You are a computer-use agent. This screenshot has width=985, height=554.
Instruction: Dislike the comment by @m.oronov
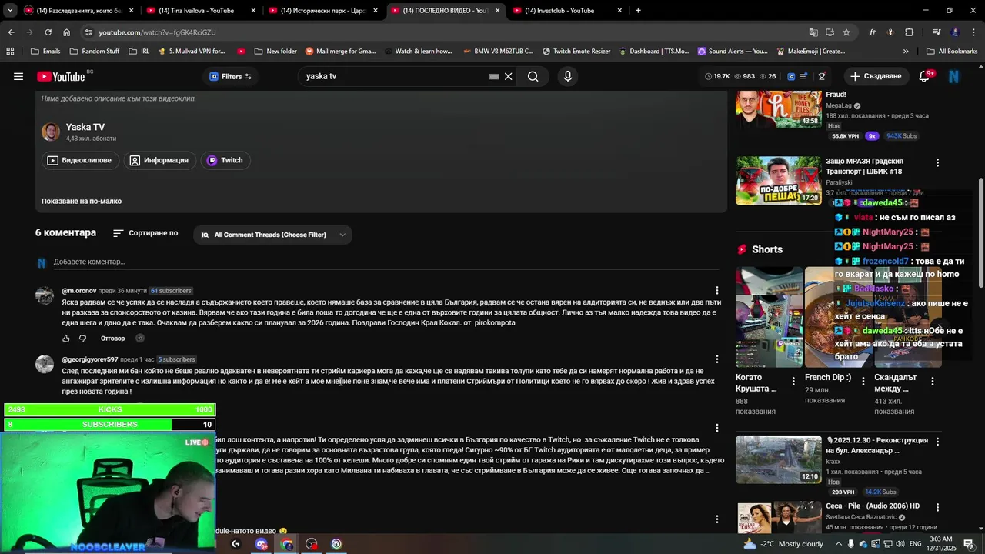pos(83,339)
